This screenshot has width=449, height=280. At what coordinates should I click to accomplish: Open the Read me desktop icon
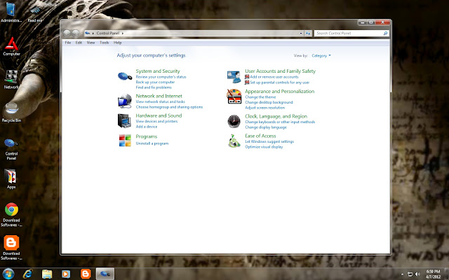pyautogui.click(x=35, y=14)
